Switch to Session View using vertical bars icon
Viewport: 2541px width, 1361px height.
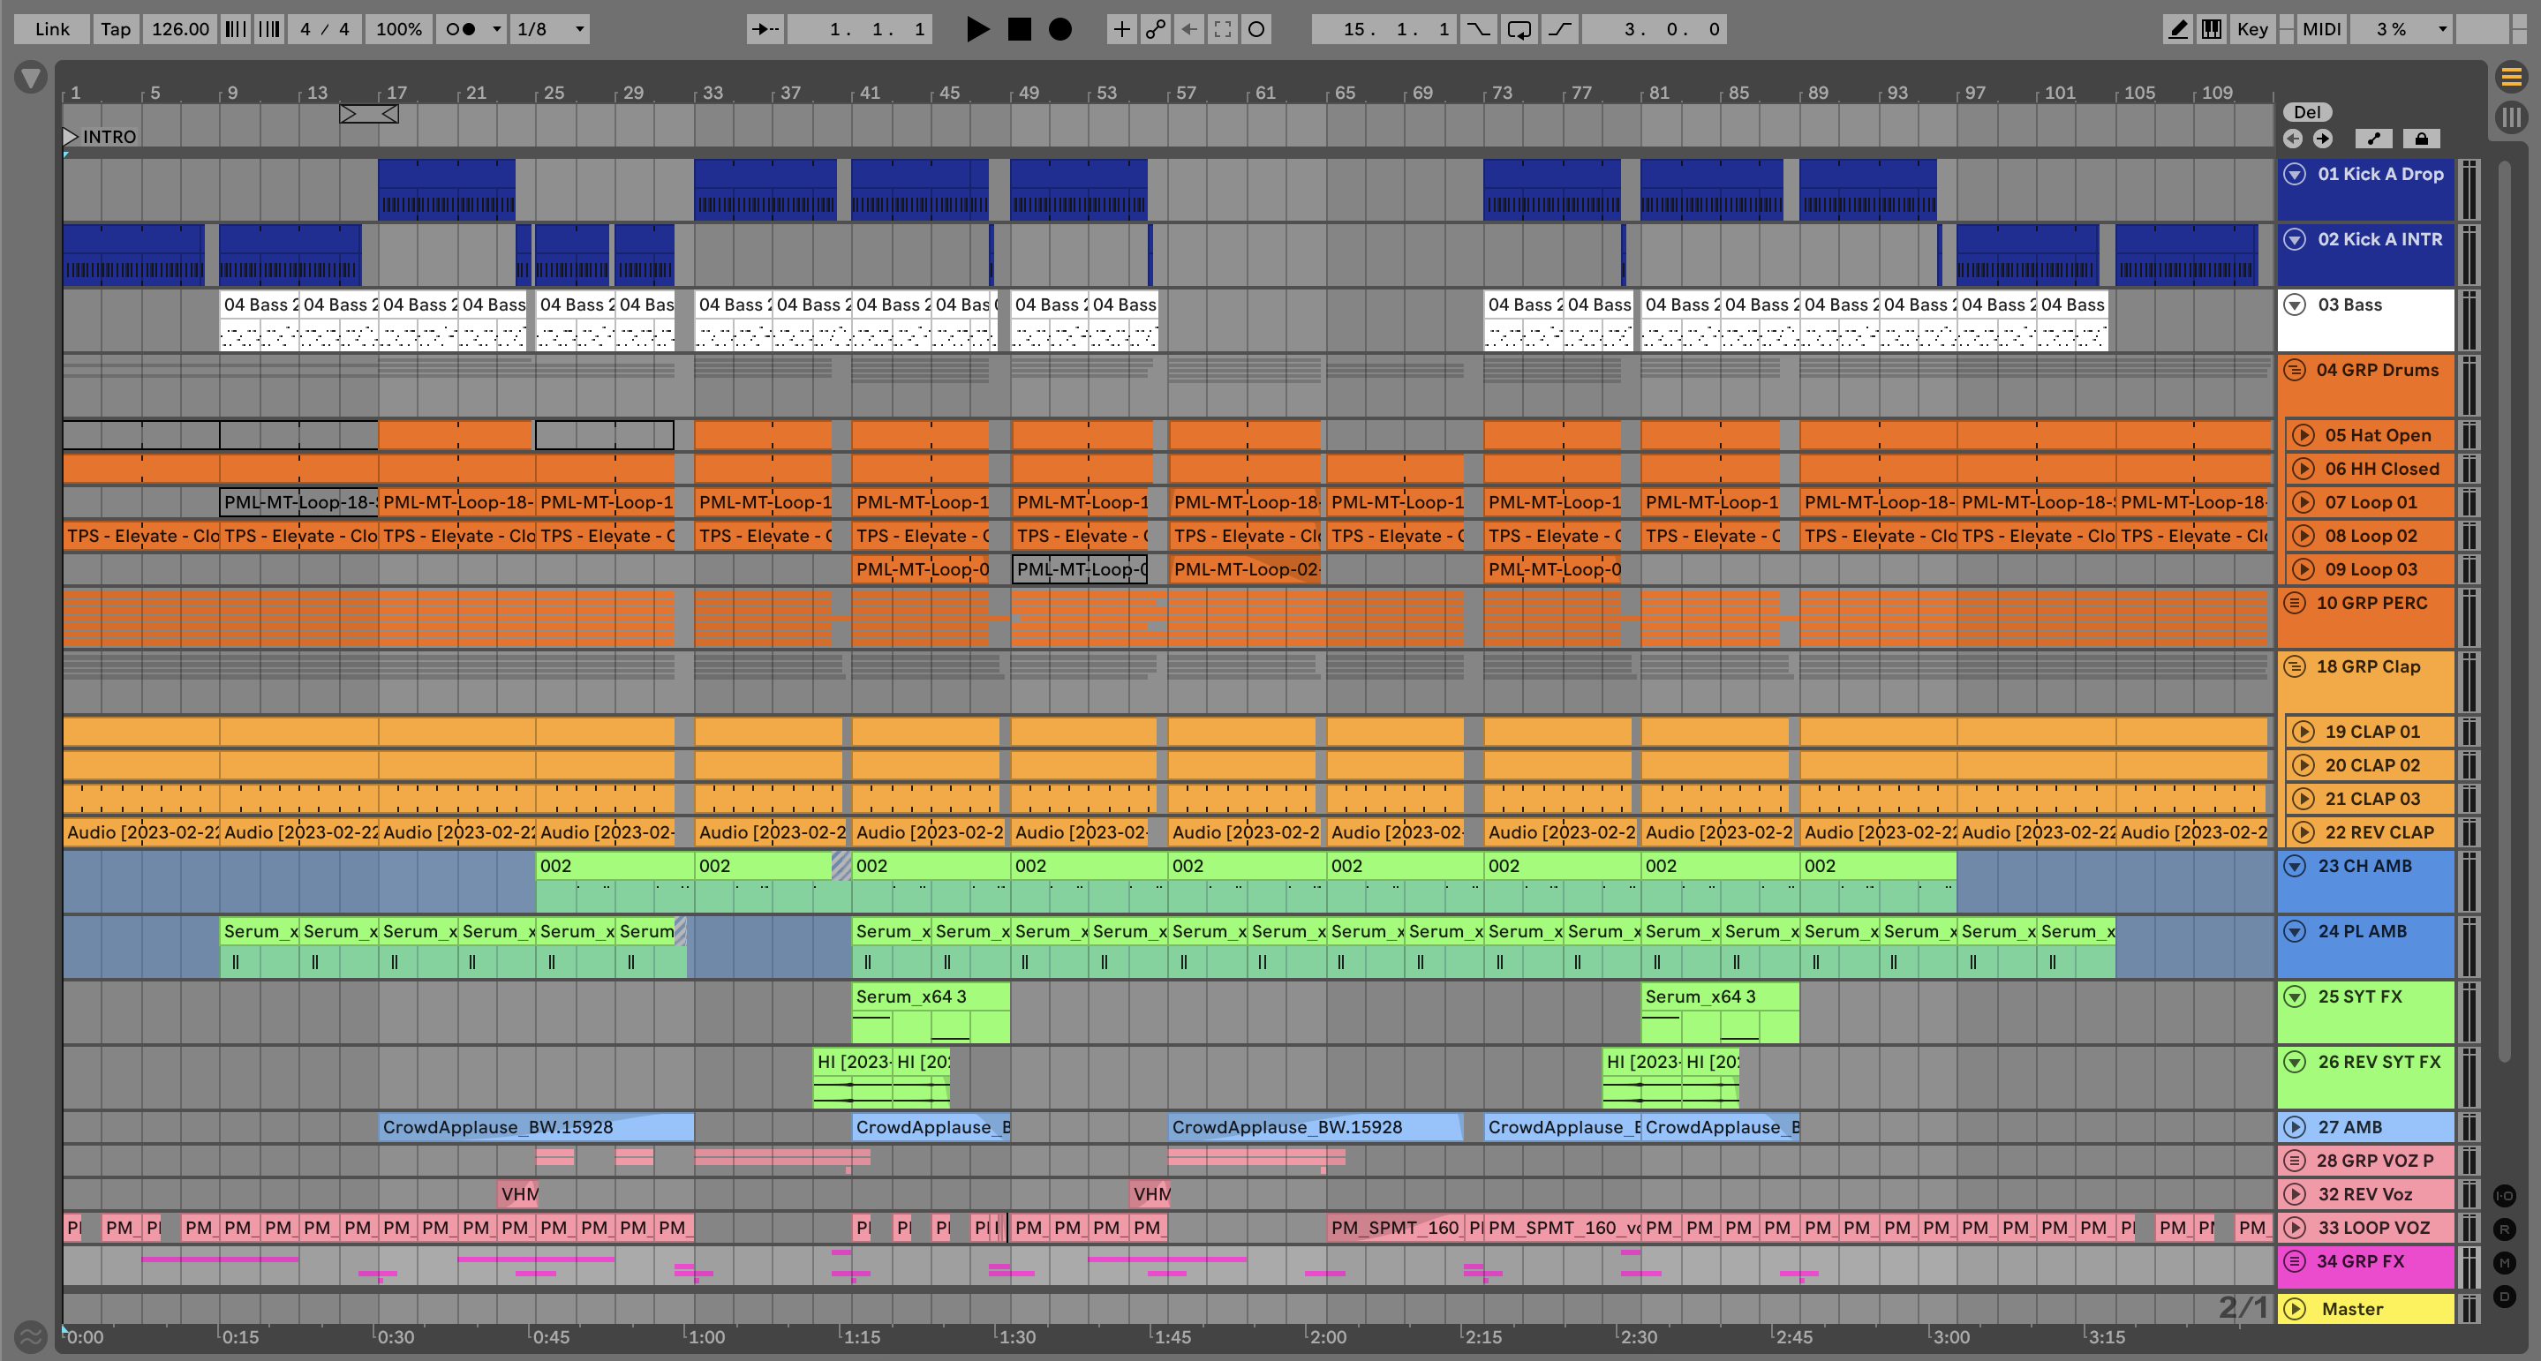point(2511,118)
